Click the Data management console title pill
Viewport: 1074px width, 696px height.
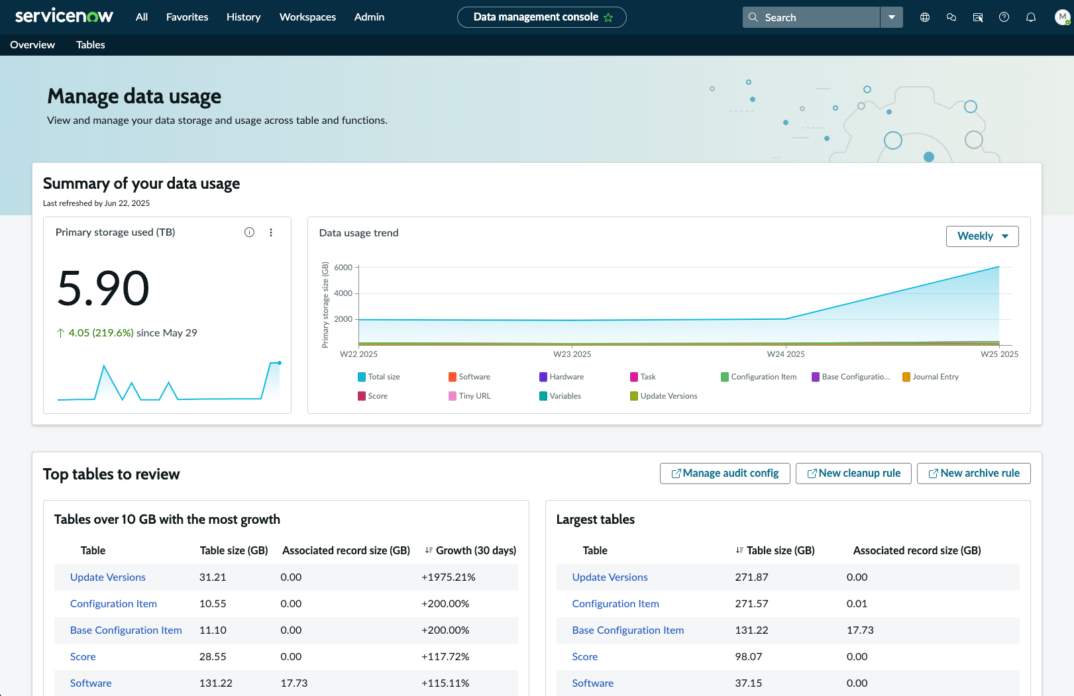coord(542,17)
